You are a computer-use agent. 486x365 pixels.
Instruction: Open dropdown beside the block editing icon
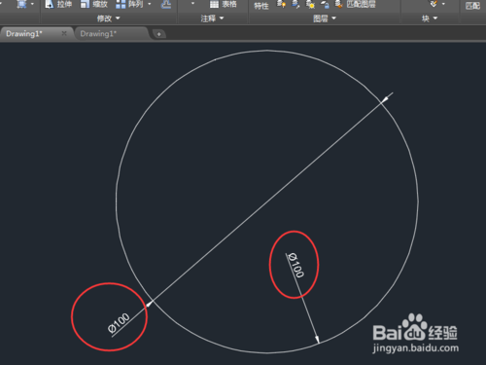(x=443, y=4)
